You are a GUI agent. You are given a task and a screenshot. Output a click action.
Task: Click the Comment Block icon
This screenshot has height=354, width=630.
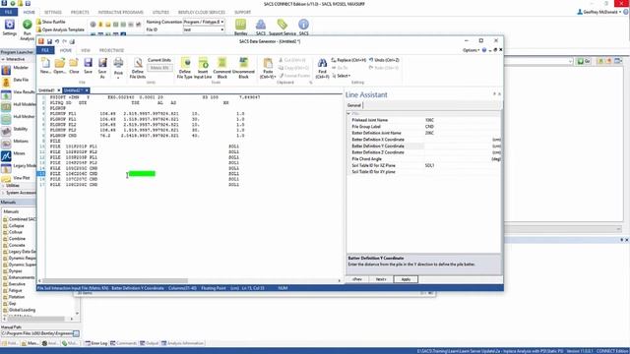[221, 68]
